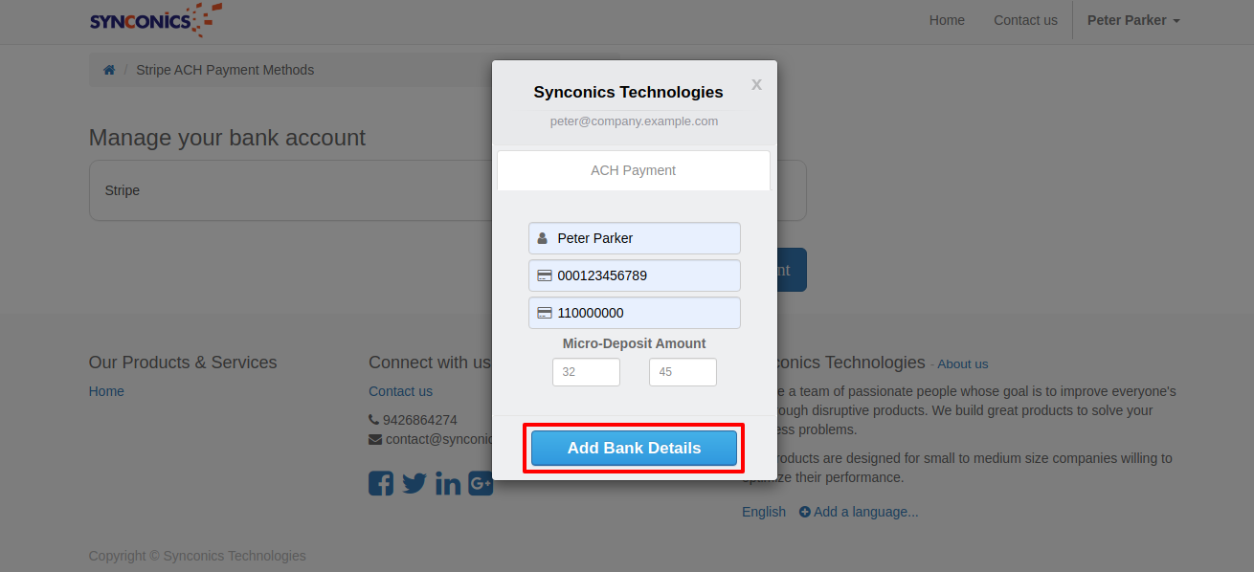Click the Synconics logo in header
This screenshot has height=572, width=1254.
(155, 20)
